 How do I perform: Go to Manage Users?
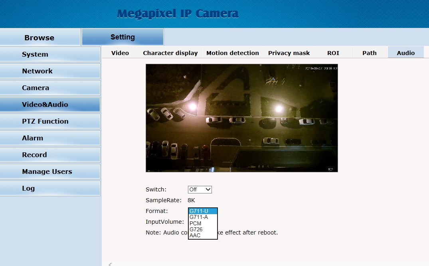click(x=50, y=171)
